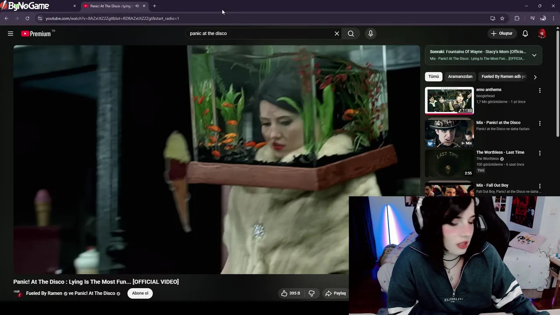Open a new browser tab
Screen dimensions: 560x315
(154, 6)
